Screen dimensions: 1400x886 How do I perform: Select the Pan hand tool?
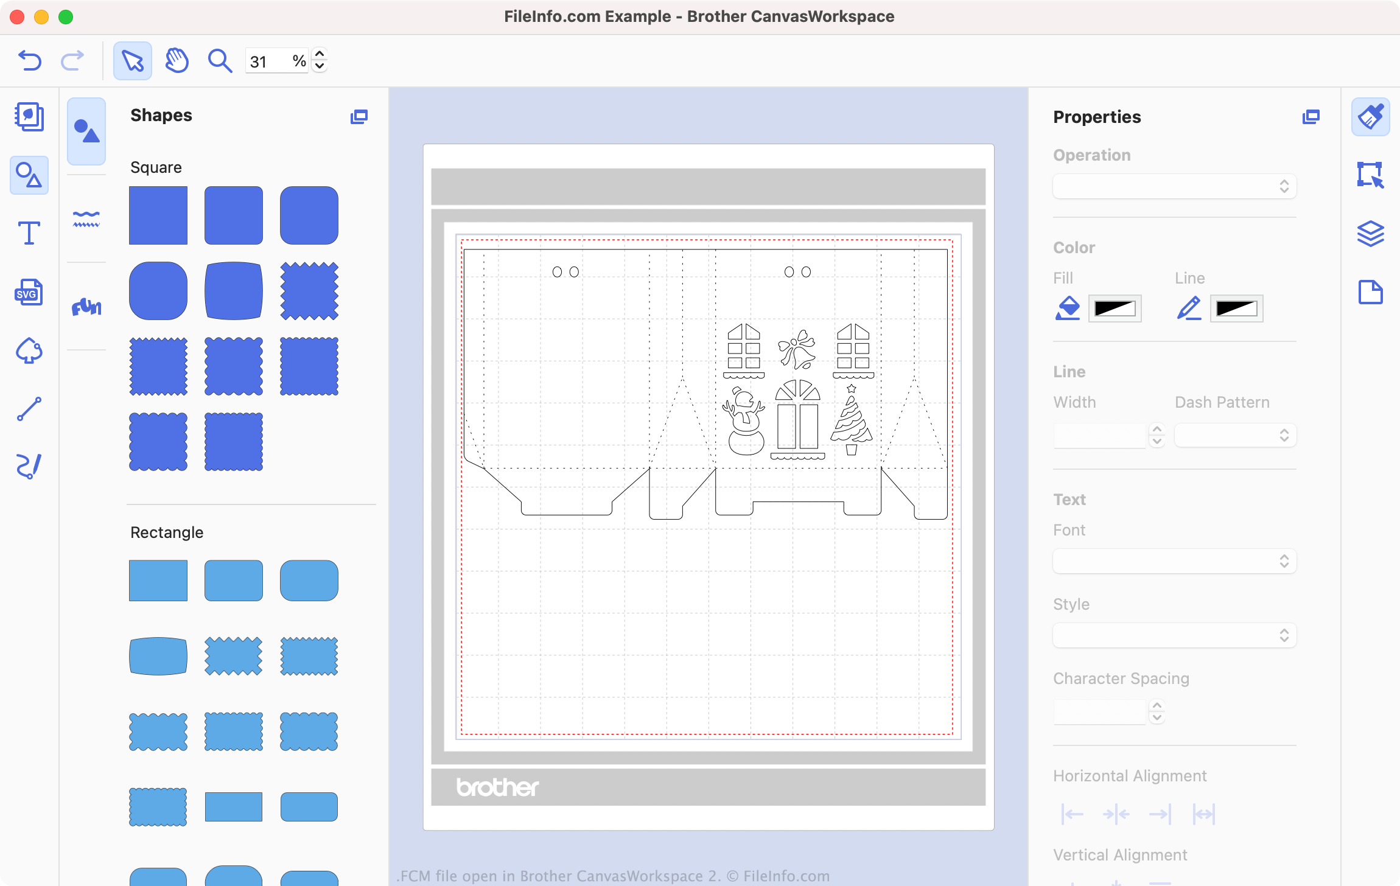pyautogui.click(x=177, y=61)
